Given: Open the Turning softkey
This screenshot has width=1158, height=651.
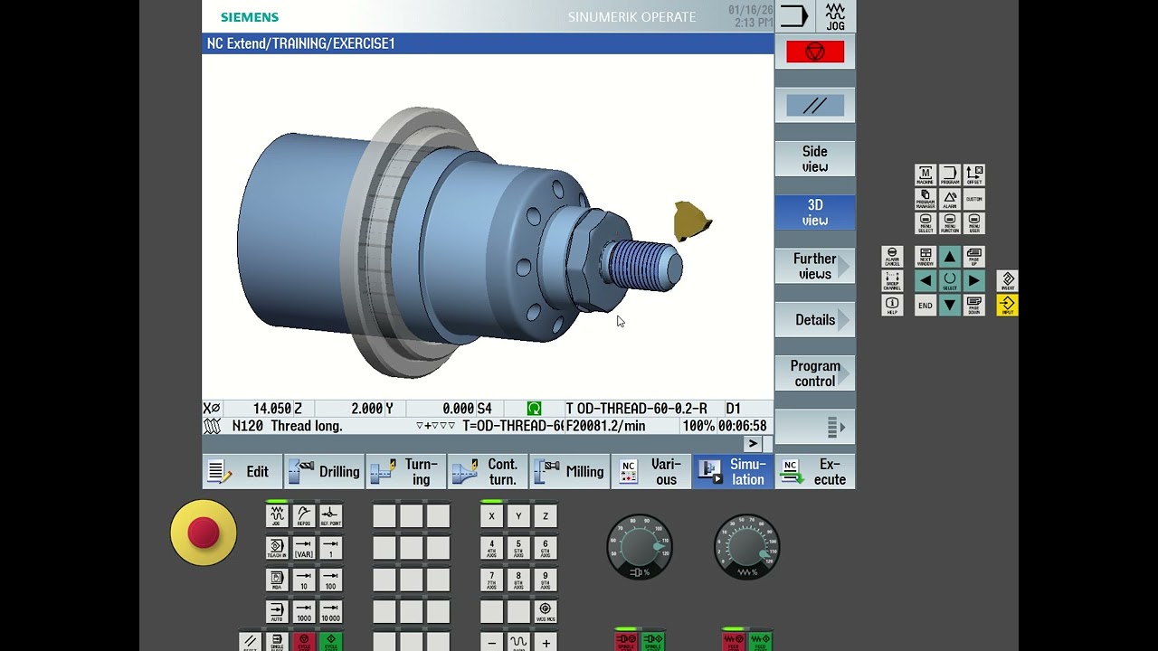Looking at the screenshot, I should (x=406, y=472).
